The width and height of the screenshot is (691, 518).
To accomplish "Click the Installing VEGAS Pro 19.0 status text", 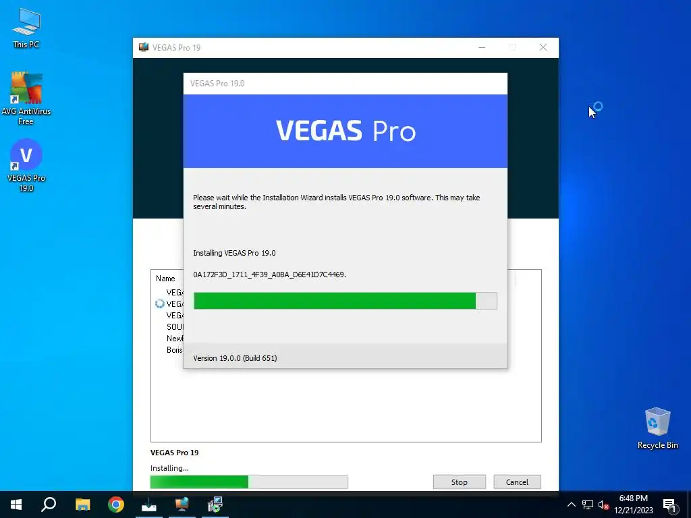I will pos(234,253).
